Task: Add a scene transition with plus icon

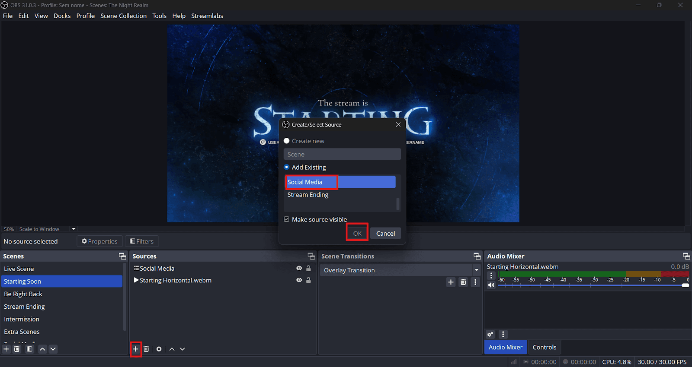Action: click(451, 282)
